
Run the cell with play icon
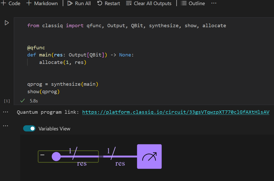7,23
